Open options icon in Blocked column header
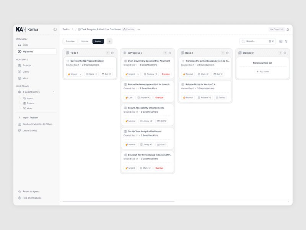 coord(285,53)
